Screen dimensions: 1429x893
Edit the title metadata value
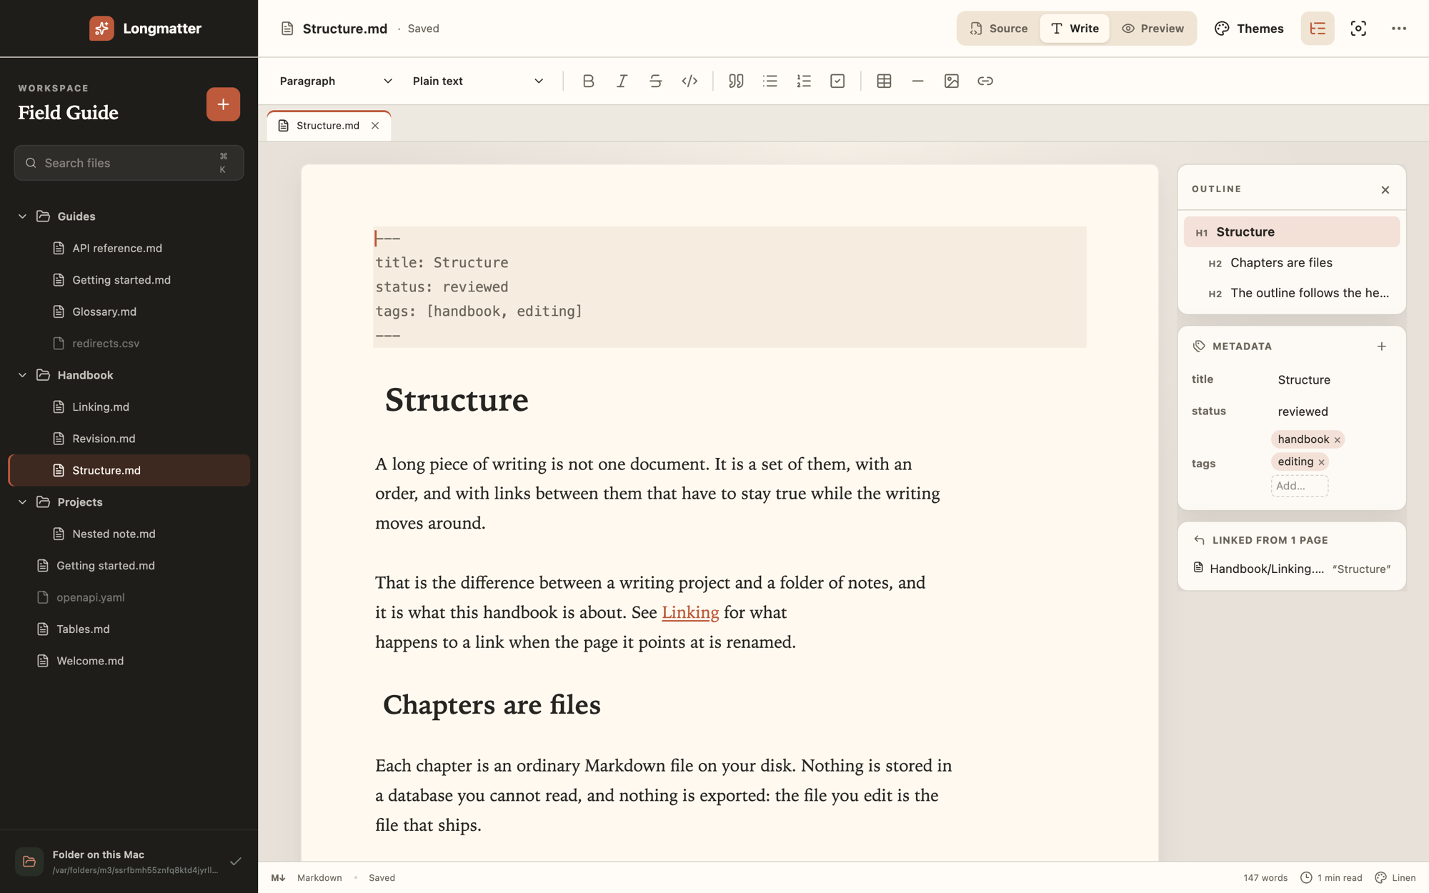(1333, 380)
